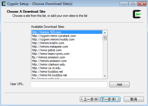148x106 pixels.
Task: Focus the User URL input field
Action: point(69,84)
